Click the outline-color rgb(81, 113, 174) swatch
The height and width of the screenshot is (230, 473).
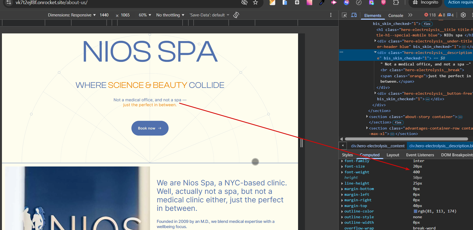coord(415,211)
